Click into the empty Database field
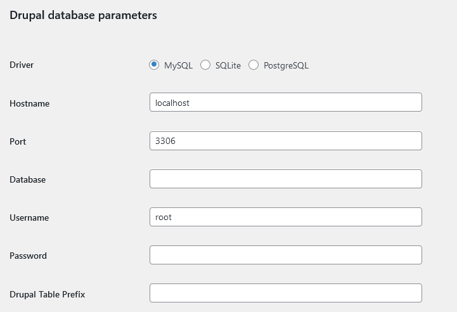The height and width of the screenshot is (312, 457). coord(285,179)
